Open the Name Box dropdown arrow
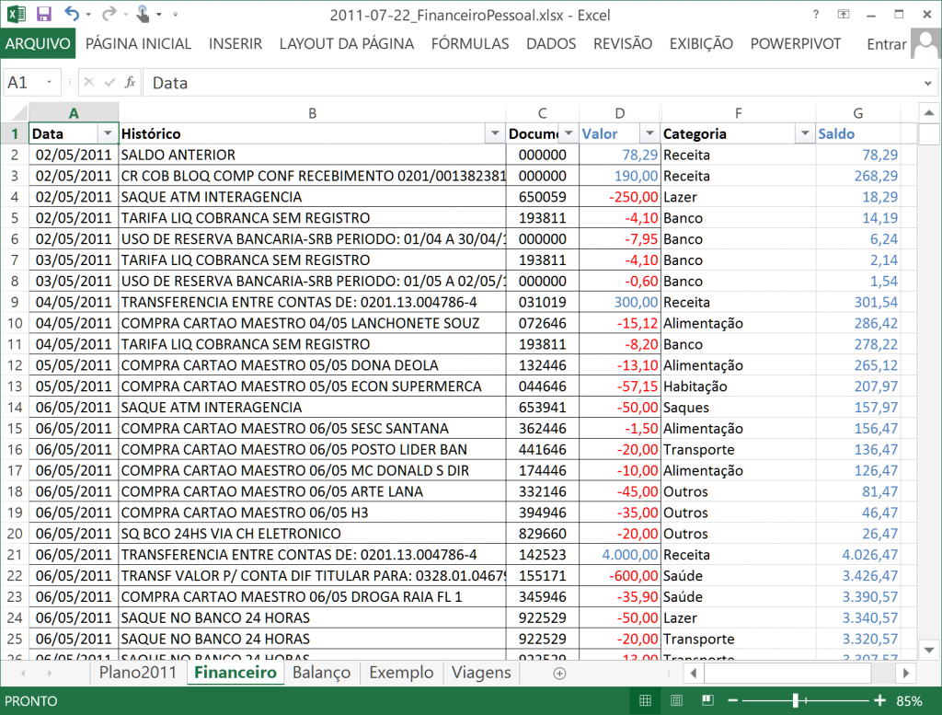 [50, 82]
